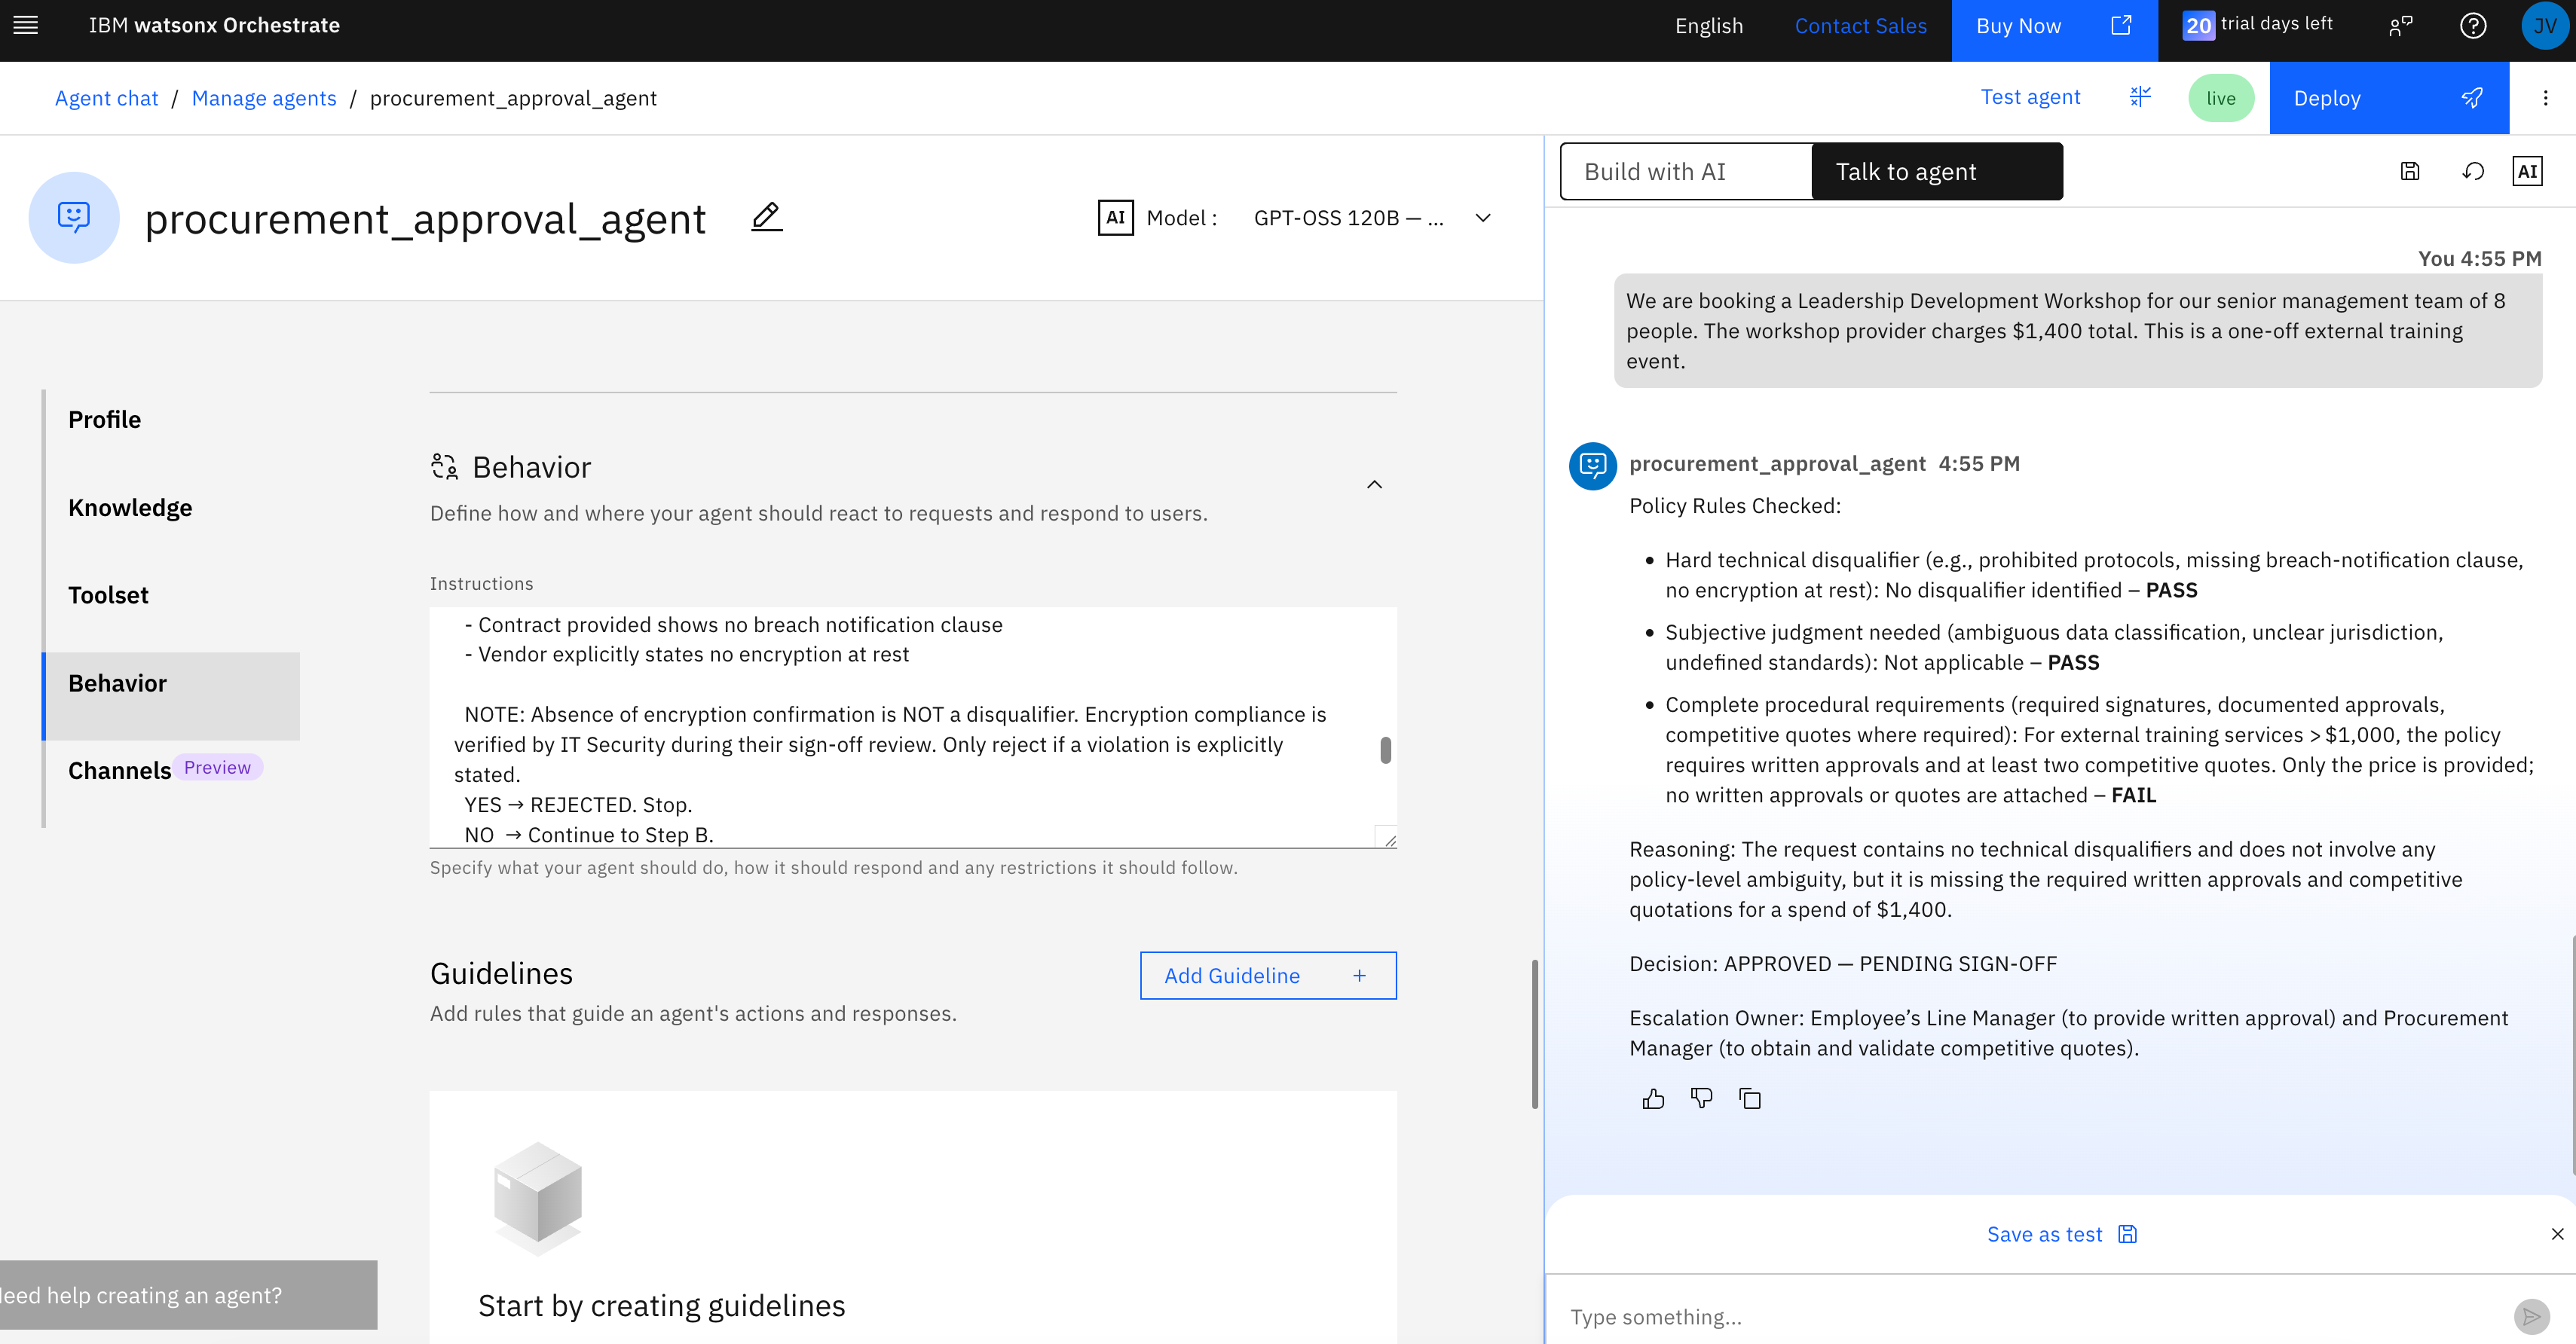This screenshot has height=1344, width=2576.
Task: Open the user notifications icon in header
Action: point(2400,26)
